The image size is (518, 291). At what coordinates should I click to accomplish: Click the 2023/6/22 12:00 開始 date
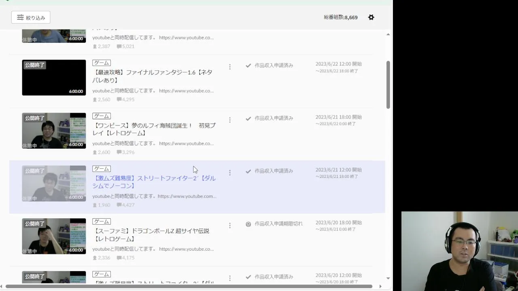[x=339, y=64]
